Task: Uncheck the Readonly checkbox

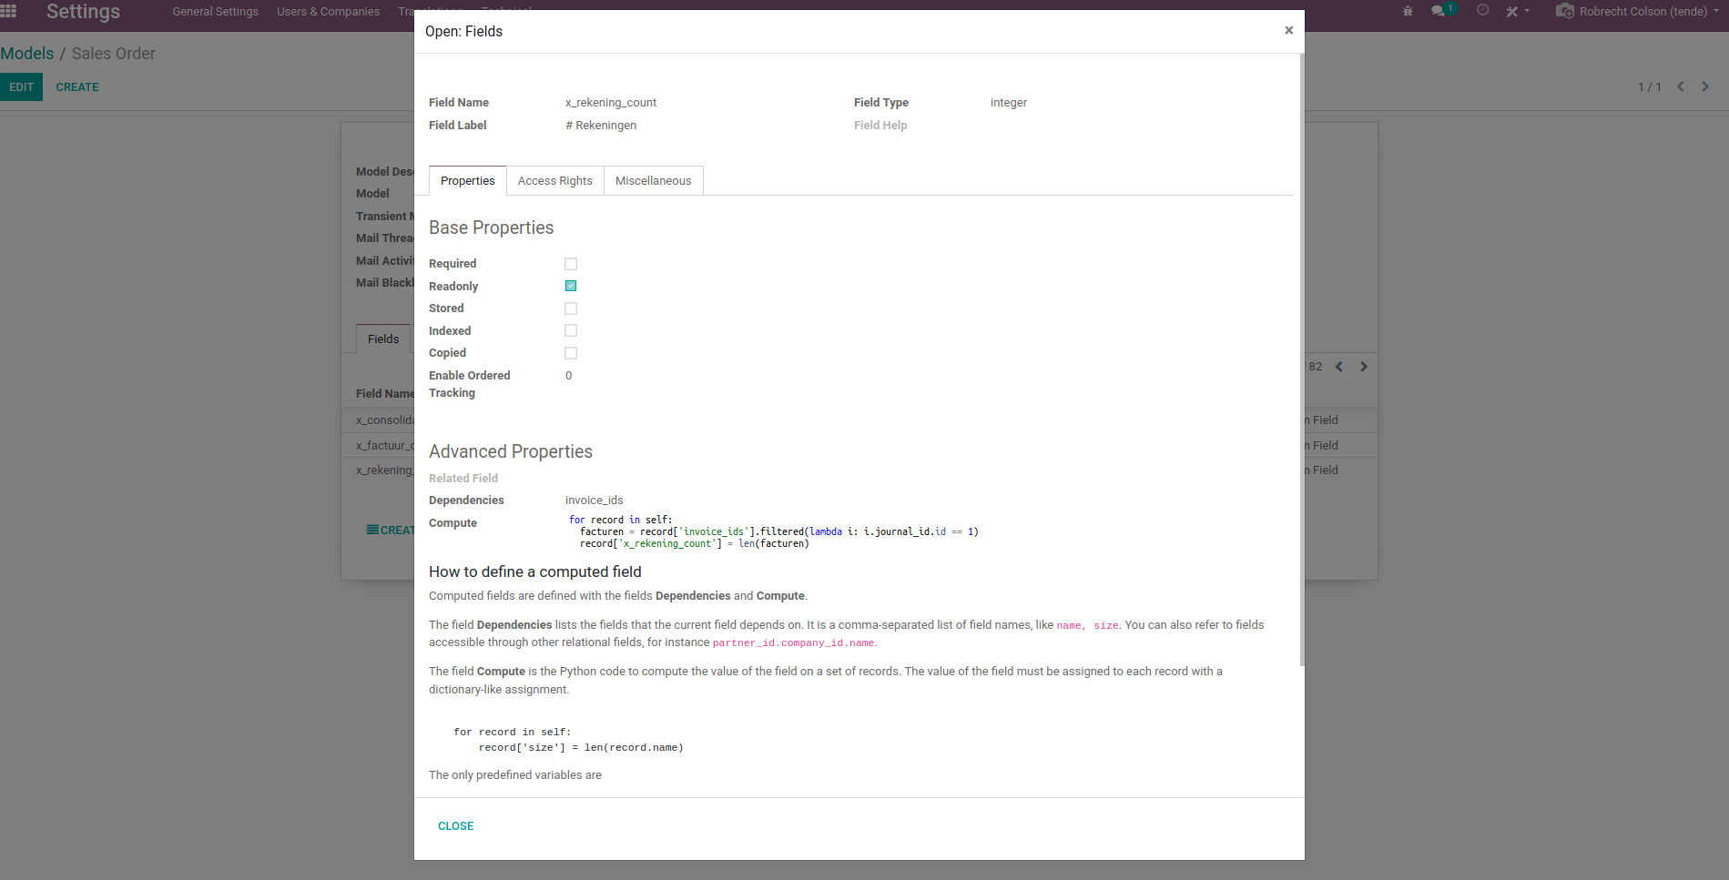Action: click(571, 285)
